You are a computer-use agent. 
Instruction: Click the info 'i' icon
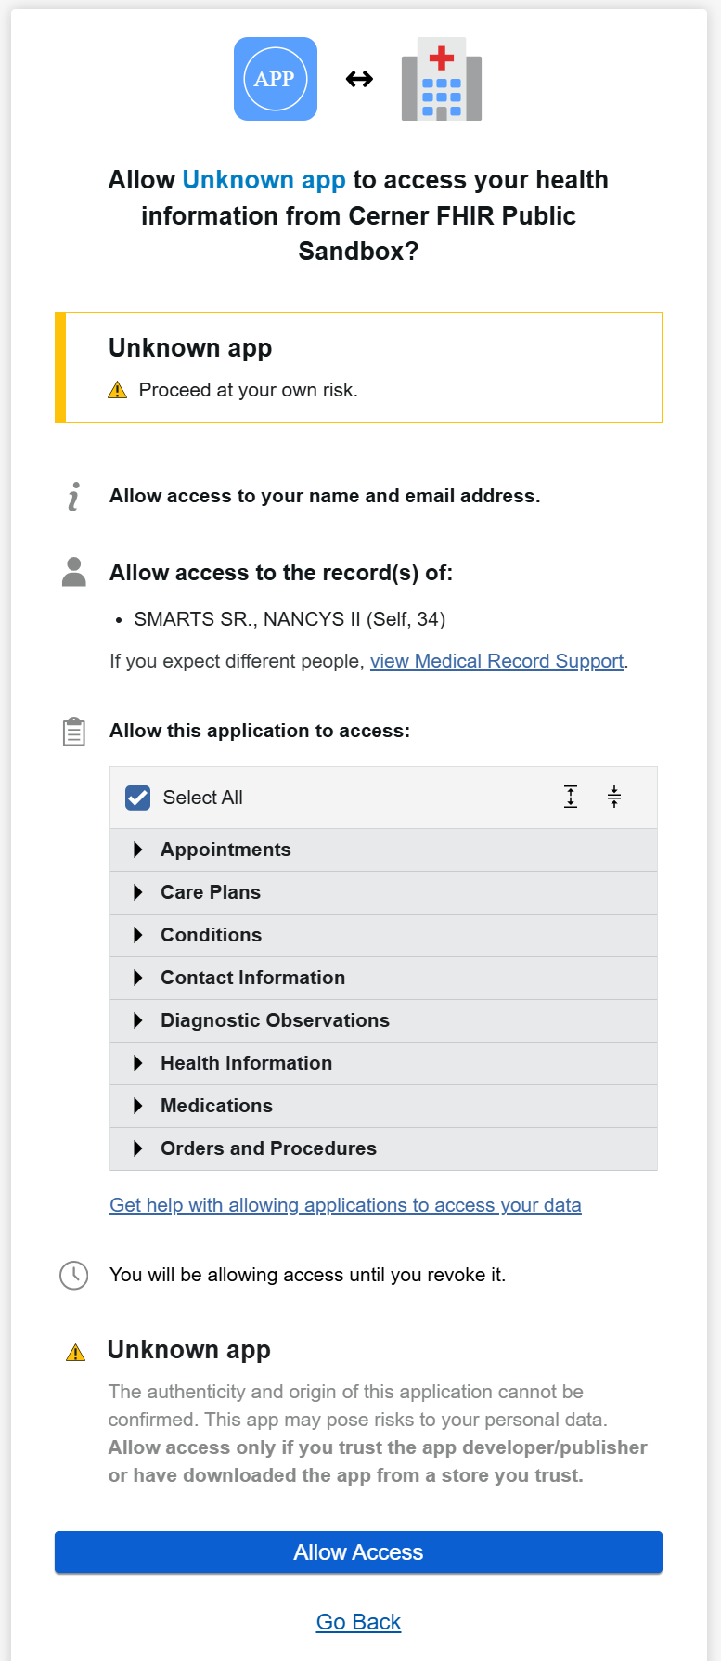74,496
